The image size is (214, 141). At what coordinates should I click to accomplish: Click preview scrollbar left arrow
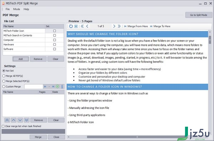(68, 137)
